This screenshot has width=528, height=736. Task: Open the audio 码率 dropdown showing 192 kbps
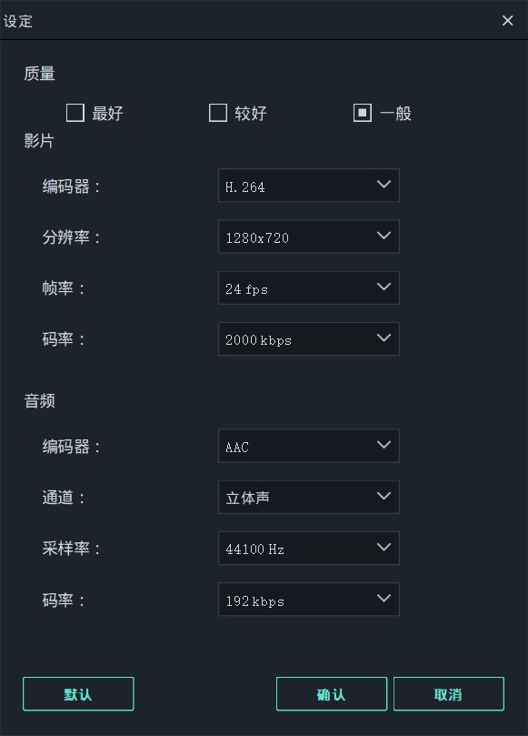(308, 600)
